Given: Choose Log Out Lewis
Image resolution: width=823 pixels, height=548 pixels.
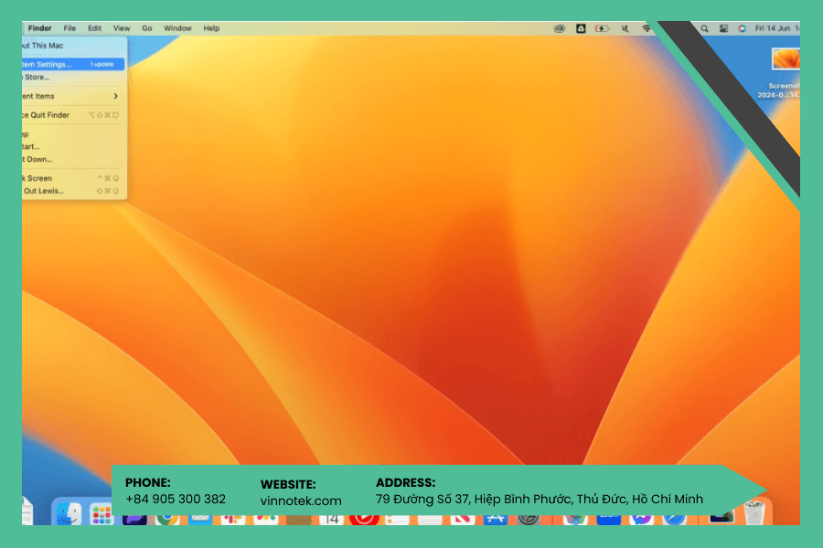Looking at the screenshot, I should (73, 191).
